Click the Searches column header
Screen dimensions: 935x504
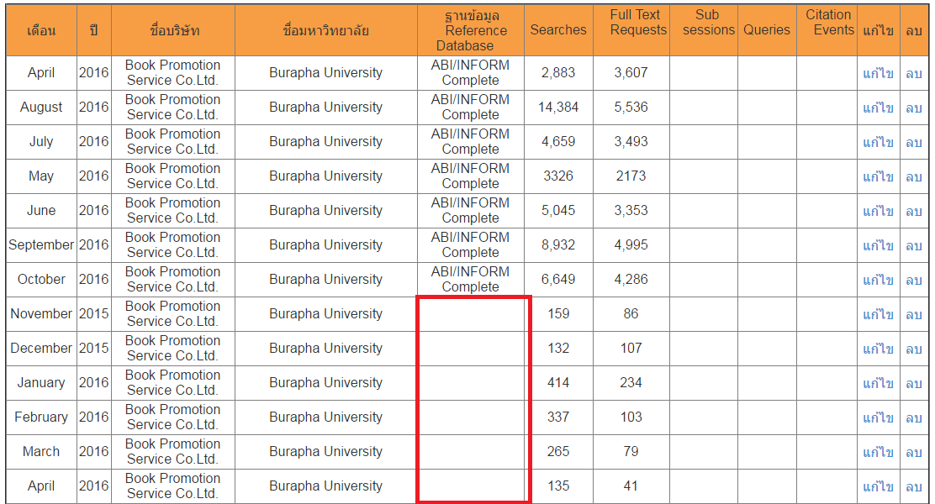558,29
